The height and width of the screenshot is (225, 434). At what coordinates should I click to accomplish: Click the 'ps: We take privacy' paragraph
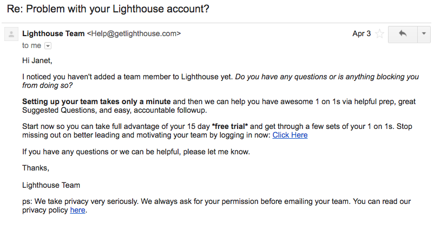point(216,206)
